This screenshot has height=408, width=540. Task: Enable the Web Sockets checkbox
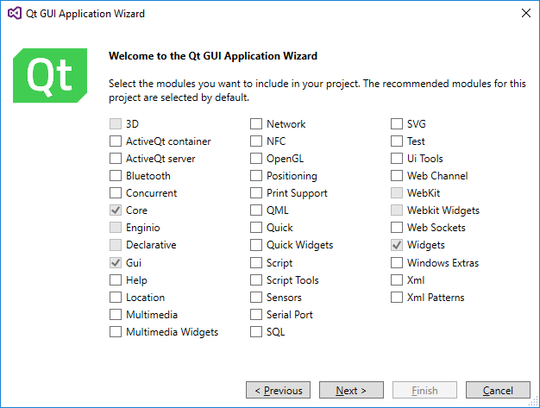[x=397, y=228]
